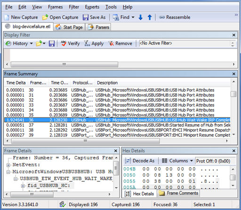Jump to previous frame with up arrow
The image size is (241, 210).
[x=150, y=17]
